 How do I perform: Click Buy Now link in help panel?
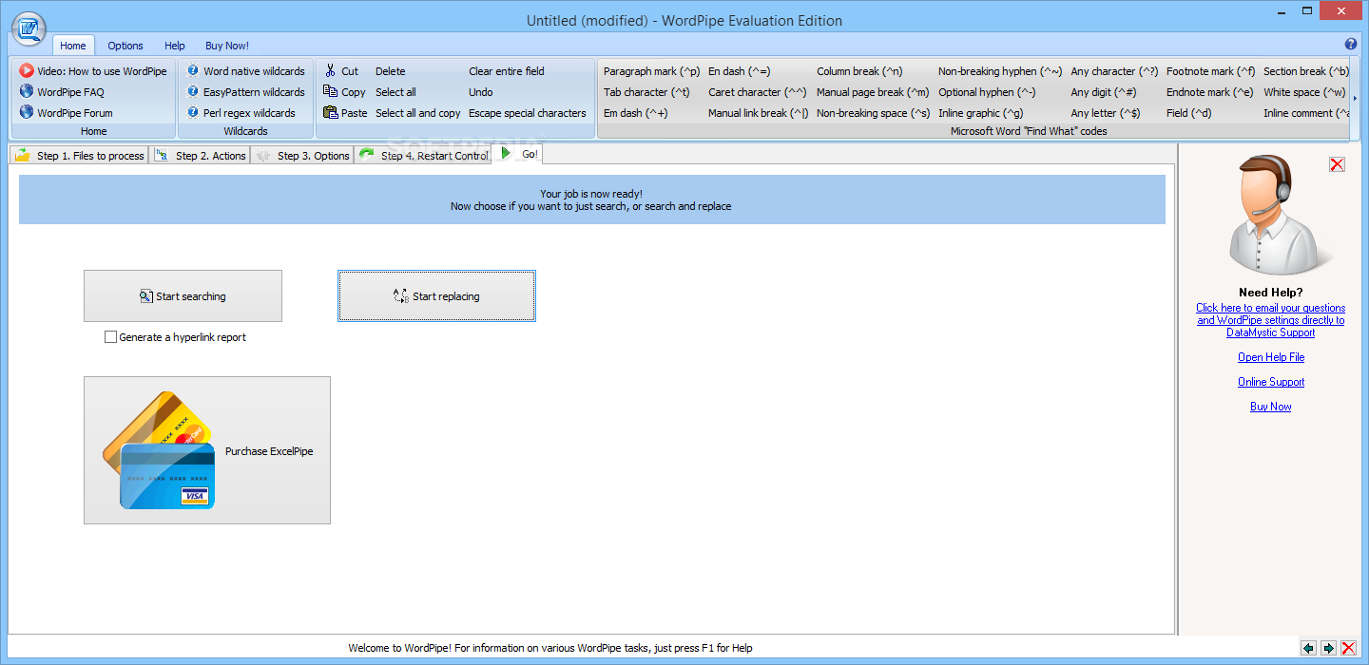click(1271, 407)
